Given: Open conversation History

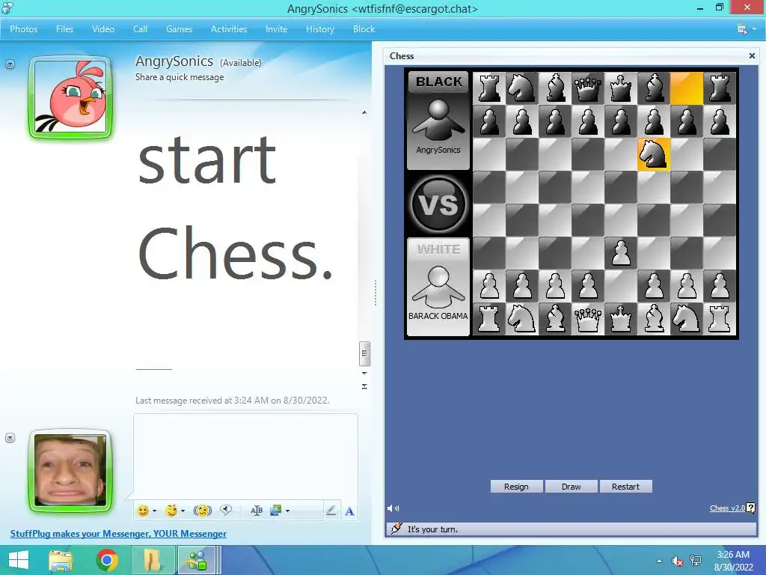Looking at the screenshot, I should (320, 29).
